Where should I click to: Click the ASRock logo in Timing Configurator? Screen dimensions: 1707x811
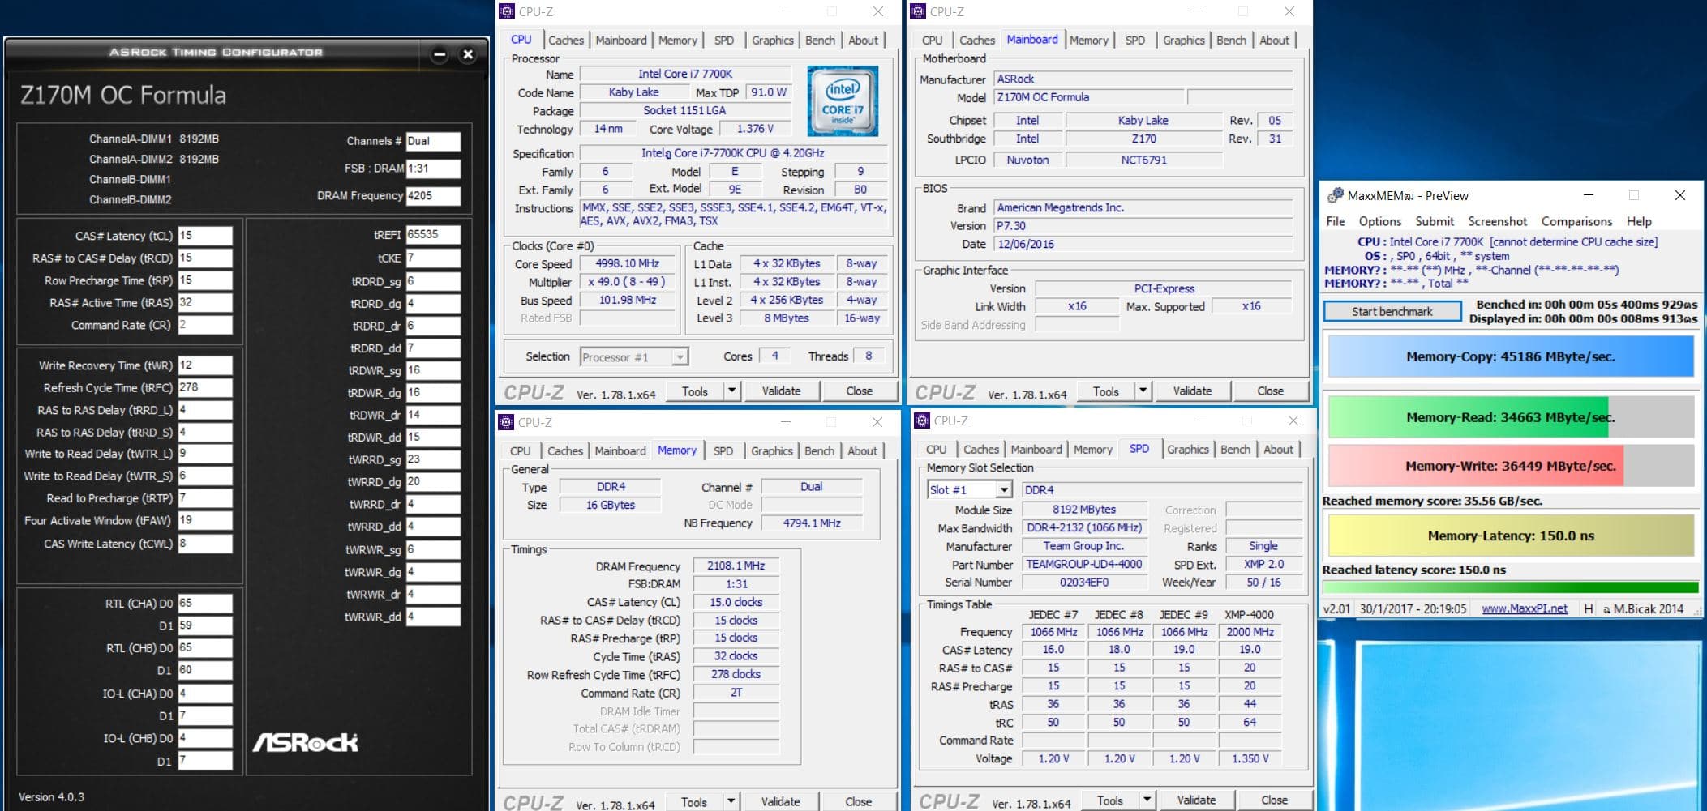tap(305, 742)
